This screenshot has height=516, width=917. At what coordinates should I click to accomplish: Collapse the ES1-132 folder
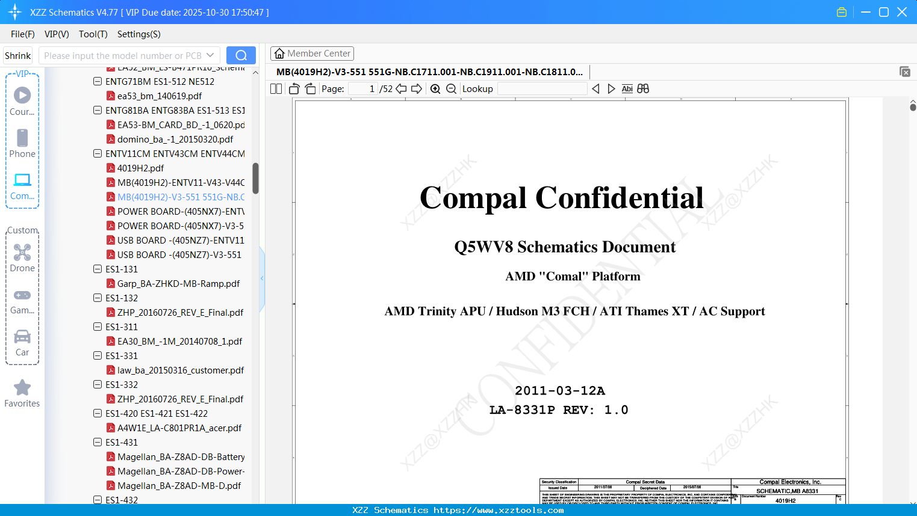tap(98, 298)
